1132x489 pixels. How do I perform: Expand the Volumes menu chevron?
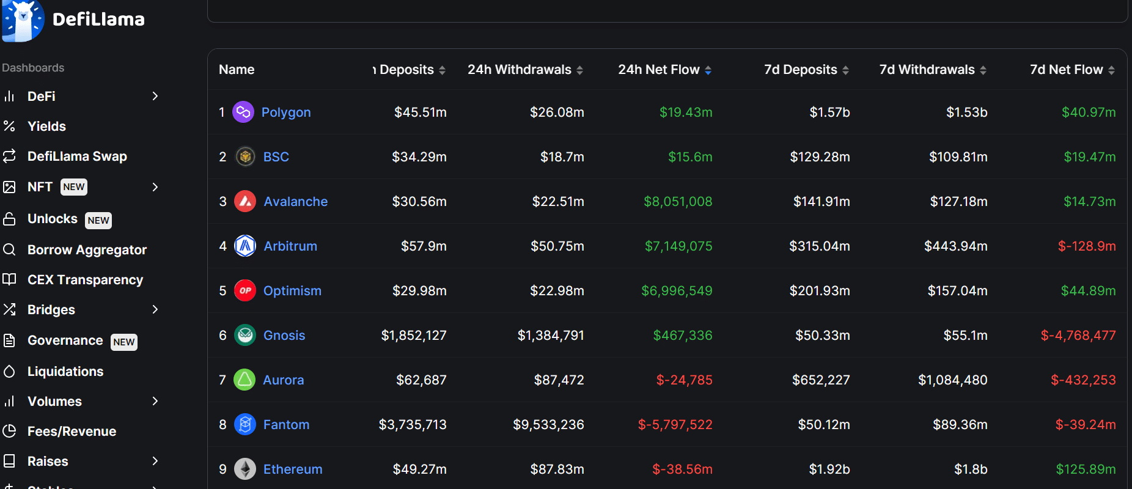[x=155, y=401]
